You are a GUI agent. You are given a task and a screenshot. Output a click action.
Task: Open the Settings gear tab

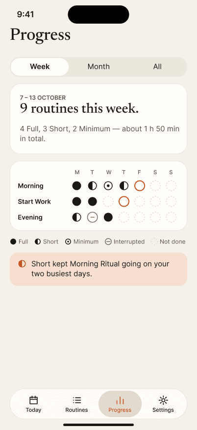tap(163, 404)
